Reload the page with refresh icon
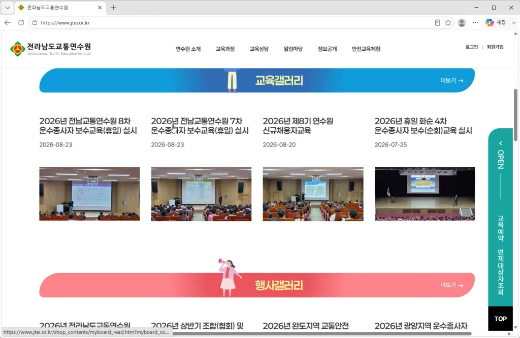 (x=21, y=22)
